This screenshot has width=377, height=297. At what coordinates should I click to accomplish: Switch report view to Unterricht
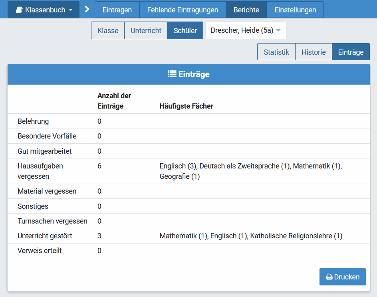pos(146,30)
